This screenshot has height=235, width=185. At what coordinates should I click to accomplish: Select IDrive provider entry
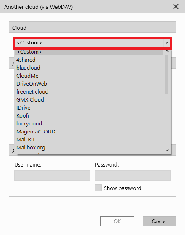click(89, 107)
